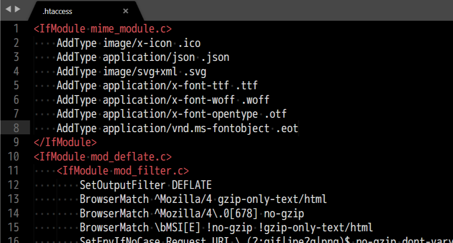The width and height of the screenshot is (453, 243).
Task: Click line number 8 in the gutter
Action: click(16, 128)
